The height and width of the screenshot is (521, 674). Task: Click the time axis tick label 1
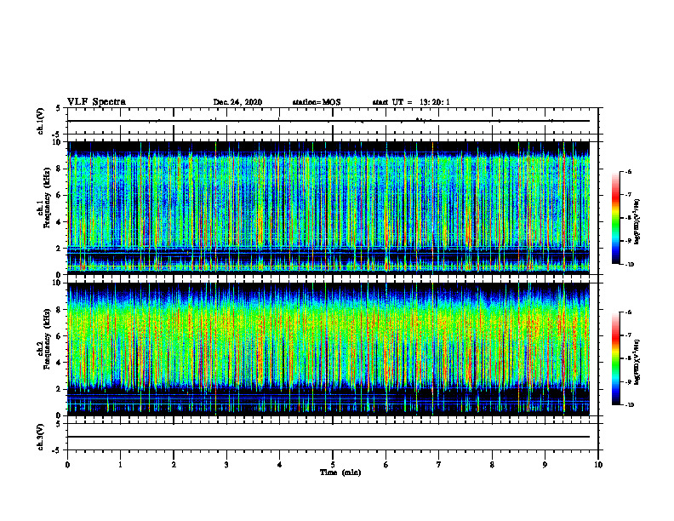(x=120, y=465)
